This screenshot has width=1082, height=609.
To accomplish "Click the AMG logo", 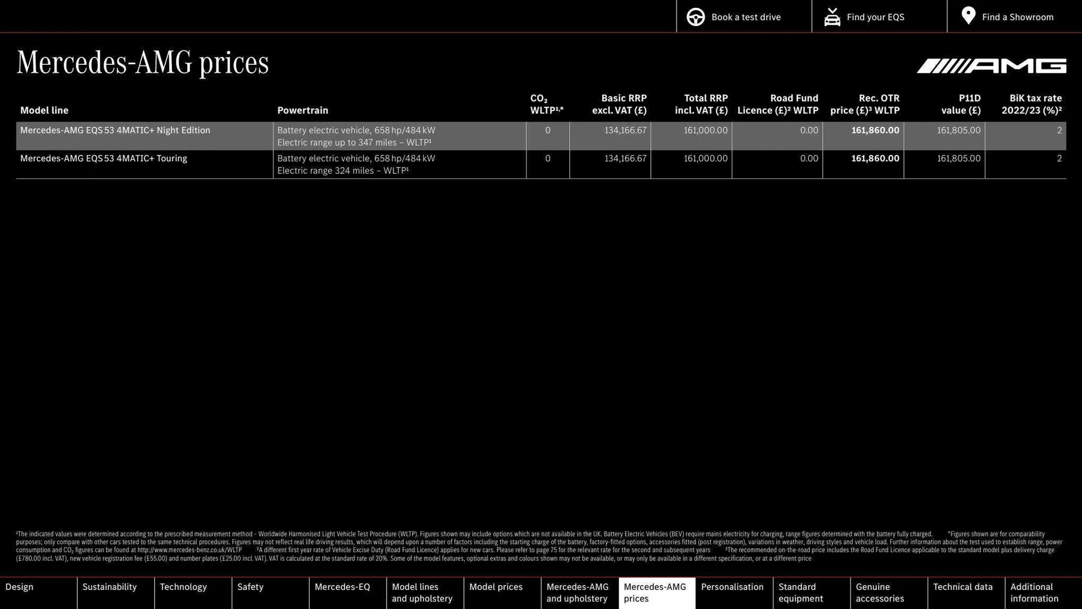I will (x=991, y=67).
